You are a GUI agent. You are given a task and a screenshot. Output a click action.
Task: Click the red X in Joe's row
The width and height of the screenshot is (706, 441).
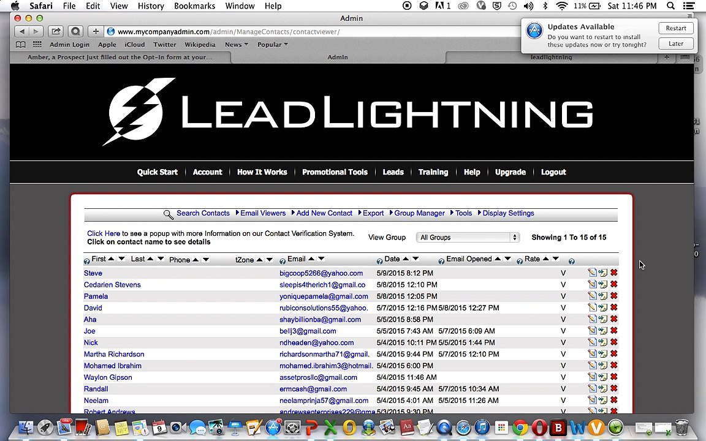tap(613, 331)
